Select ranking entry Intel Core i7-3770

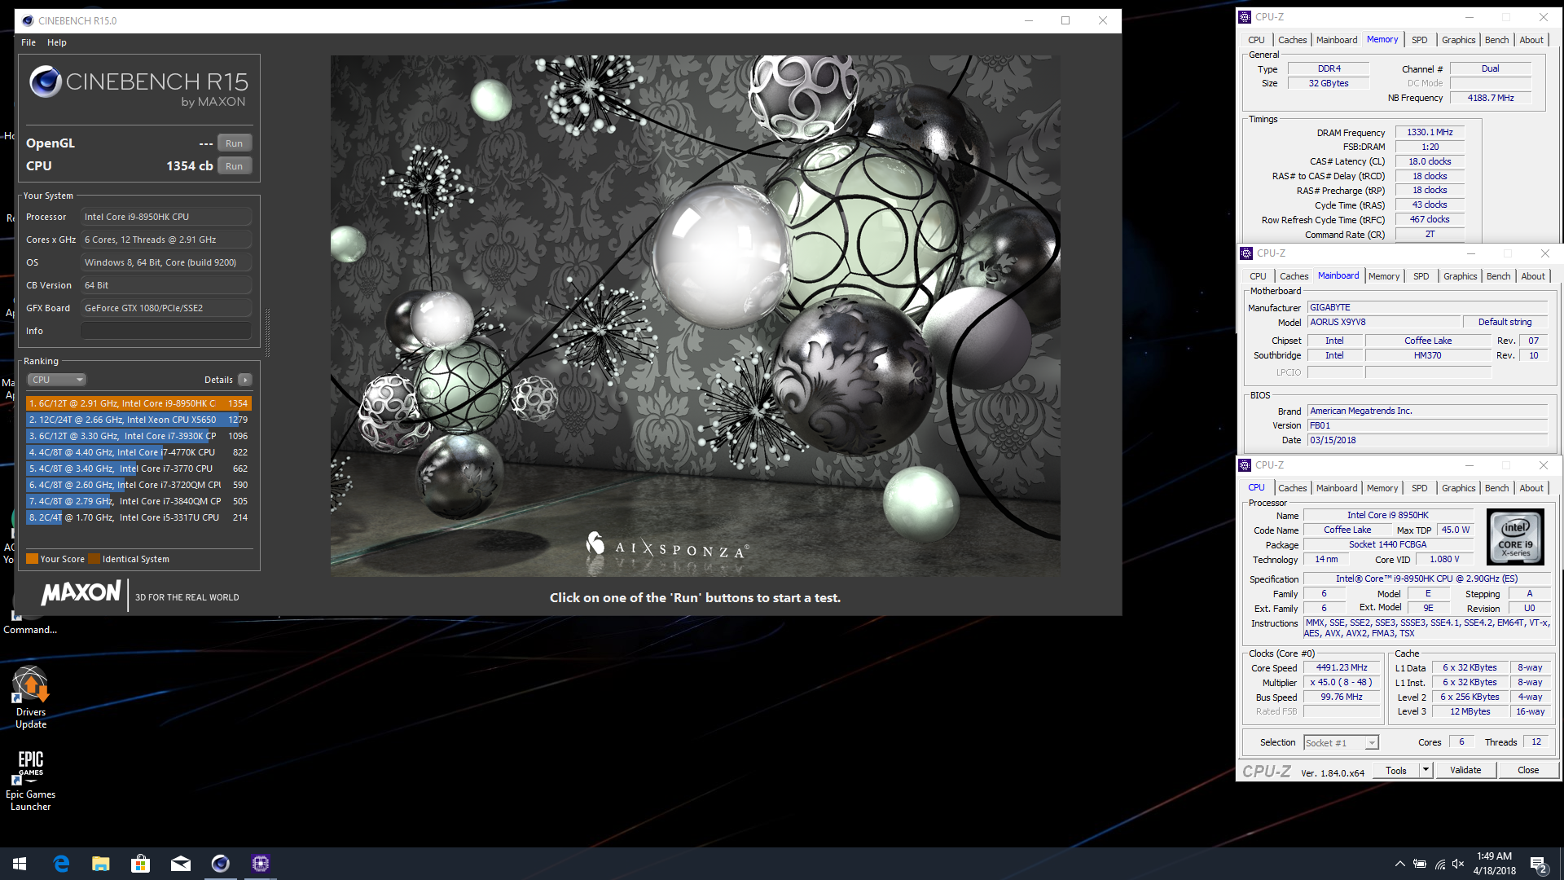pos(138,469)
